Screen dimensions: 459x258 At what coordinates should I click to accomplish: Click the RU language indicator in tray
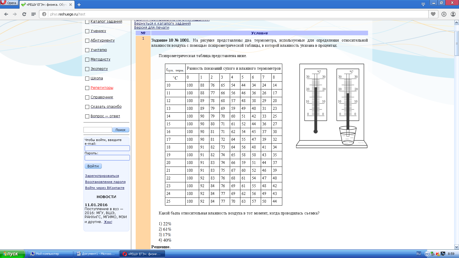419,254
